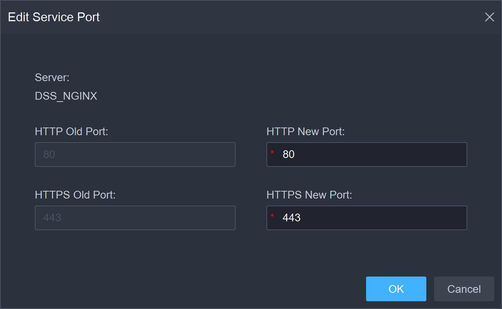The width and height of the screenshot is (502, 309).
Task: Click the value 80 in HTTP New Port
Action: point(288,154)
